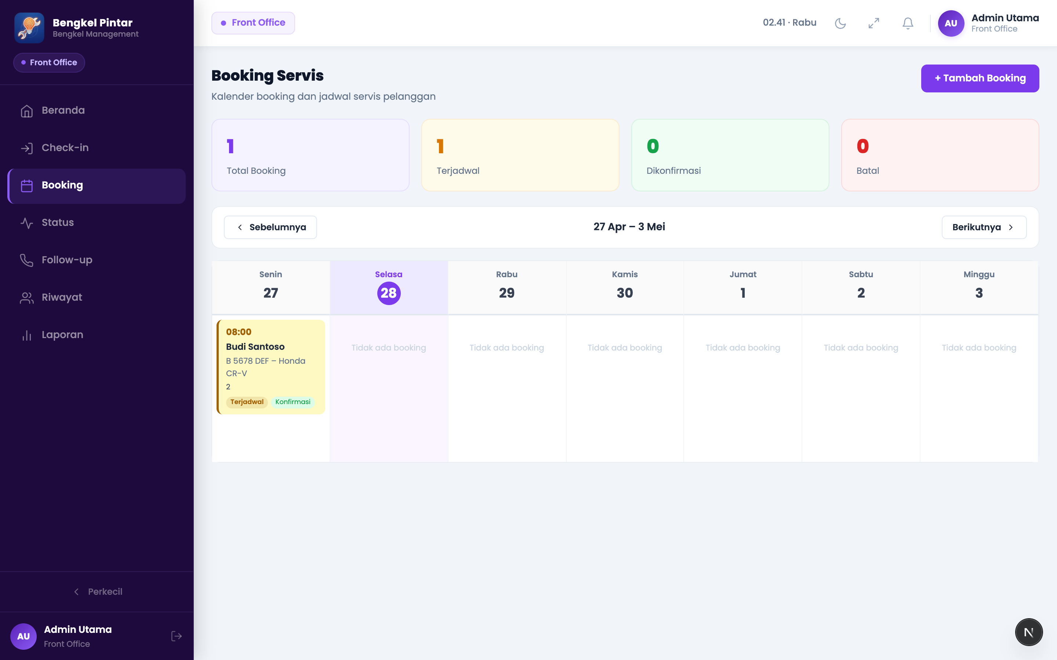Go to Follow-up sidebar item
Screen dimensions: 1057x660
(x=97, y=260)
